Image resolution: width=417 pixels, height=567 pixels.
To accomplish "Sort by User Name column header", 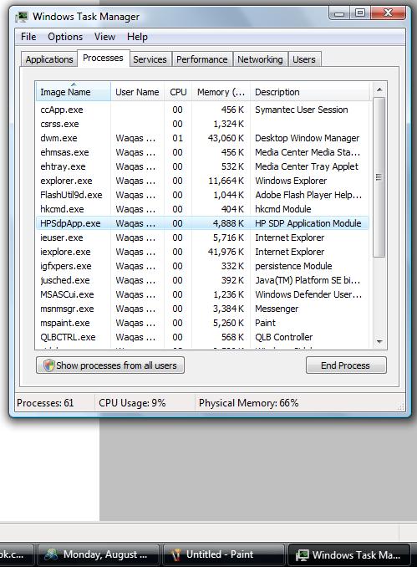I will pyautogui.click(x=137, y=92).
